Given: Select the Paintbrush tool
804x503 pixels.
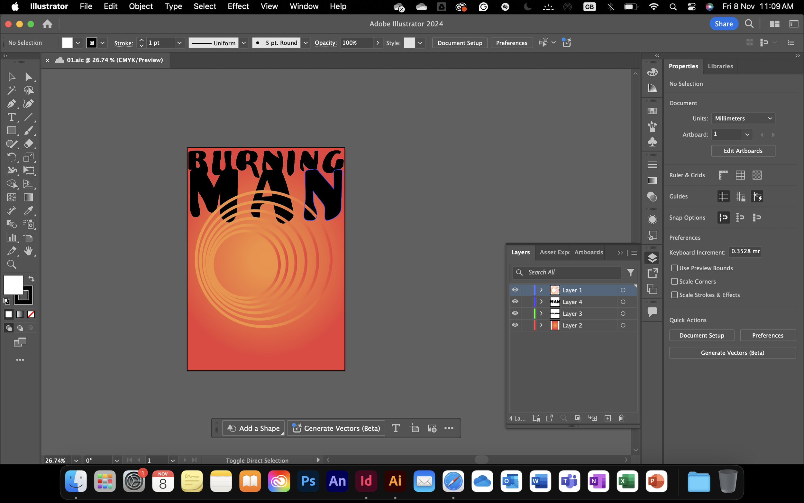Looking at the screenshot, I should (29, 130).
